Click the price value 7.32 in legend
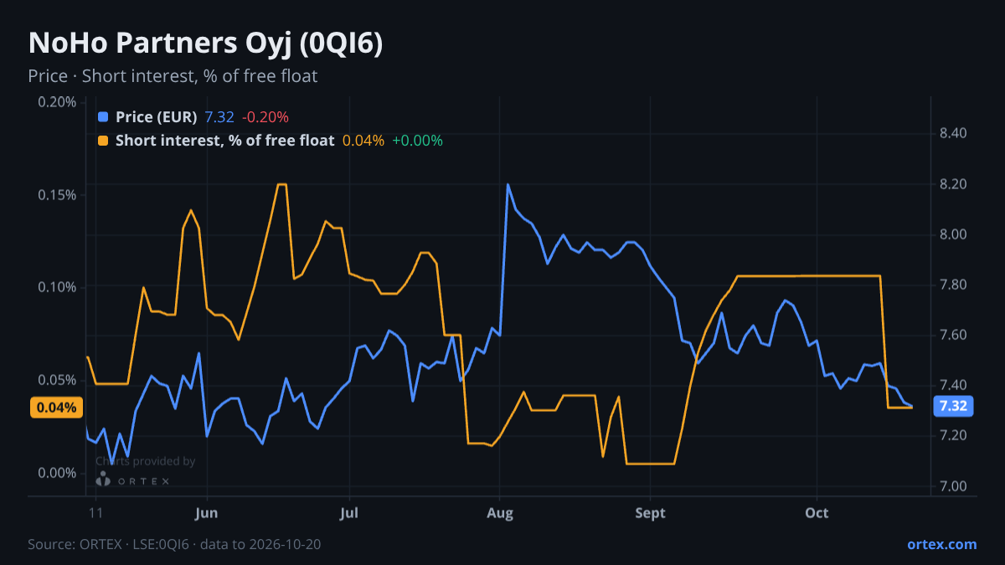1005x565 pixels. click(x=219, y=117)
